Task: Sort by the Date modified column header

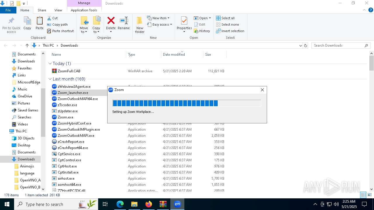Action: click(x=174, y=55)
